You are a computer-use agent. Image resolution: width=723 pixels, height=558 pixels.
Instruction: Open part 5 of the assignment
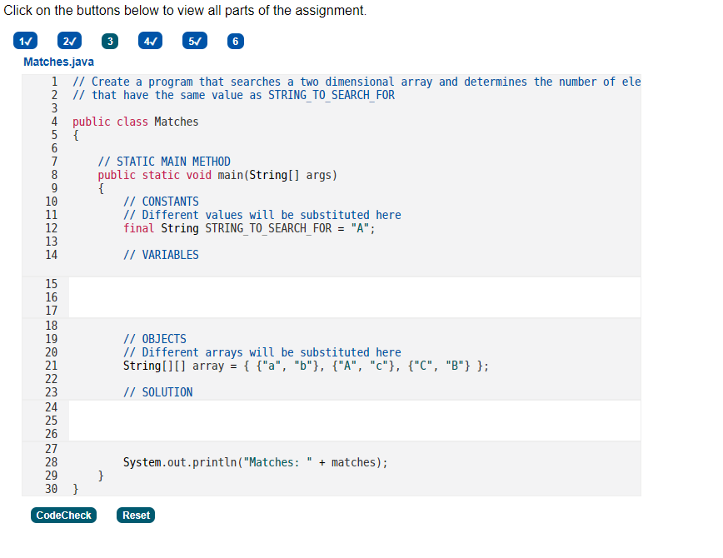[x=193, y=40]
